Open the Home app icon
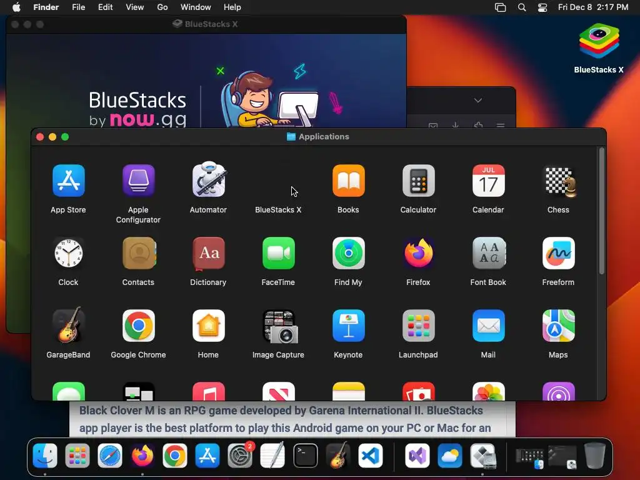640x480 pixels. 208,326
